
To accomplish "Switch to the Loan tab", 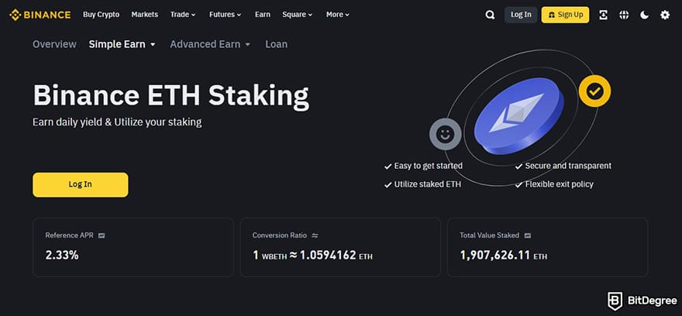I will point(276,44).
